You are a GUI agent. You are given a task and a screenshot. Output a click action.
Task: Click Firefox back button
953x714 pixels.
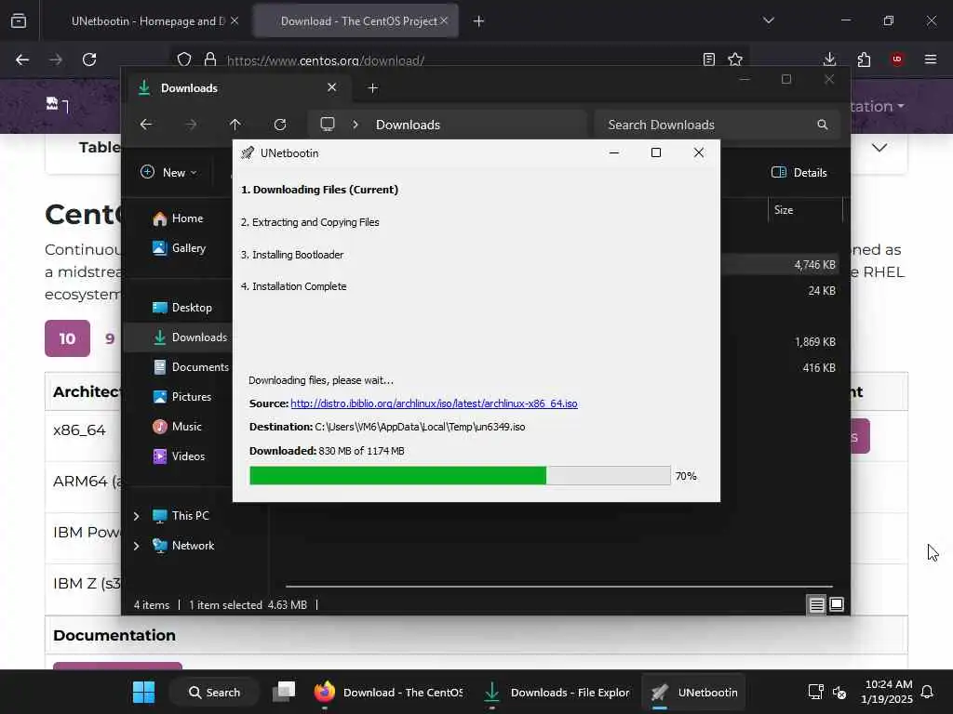coord(22,59)
